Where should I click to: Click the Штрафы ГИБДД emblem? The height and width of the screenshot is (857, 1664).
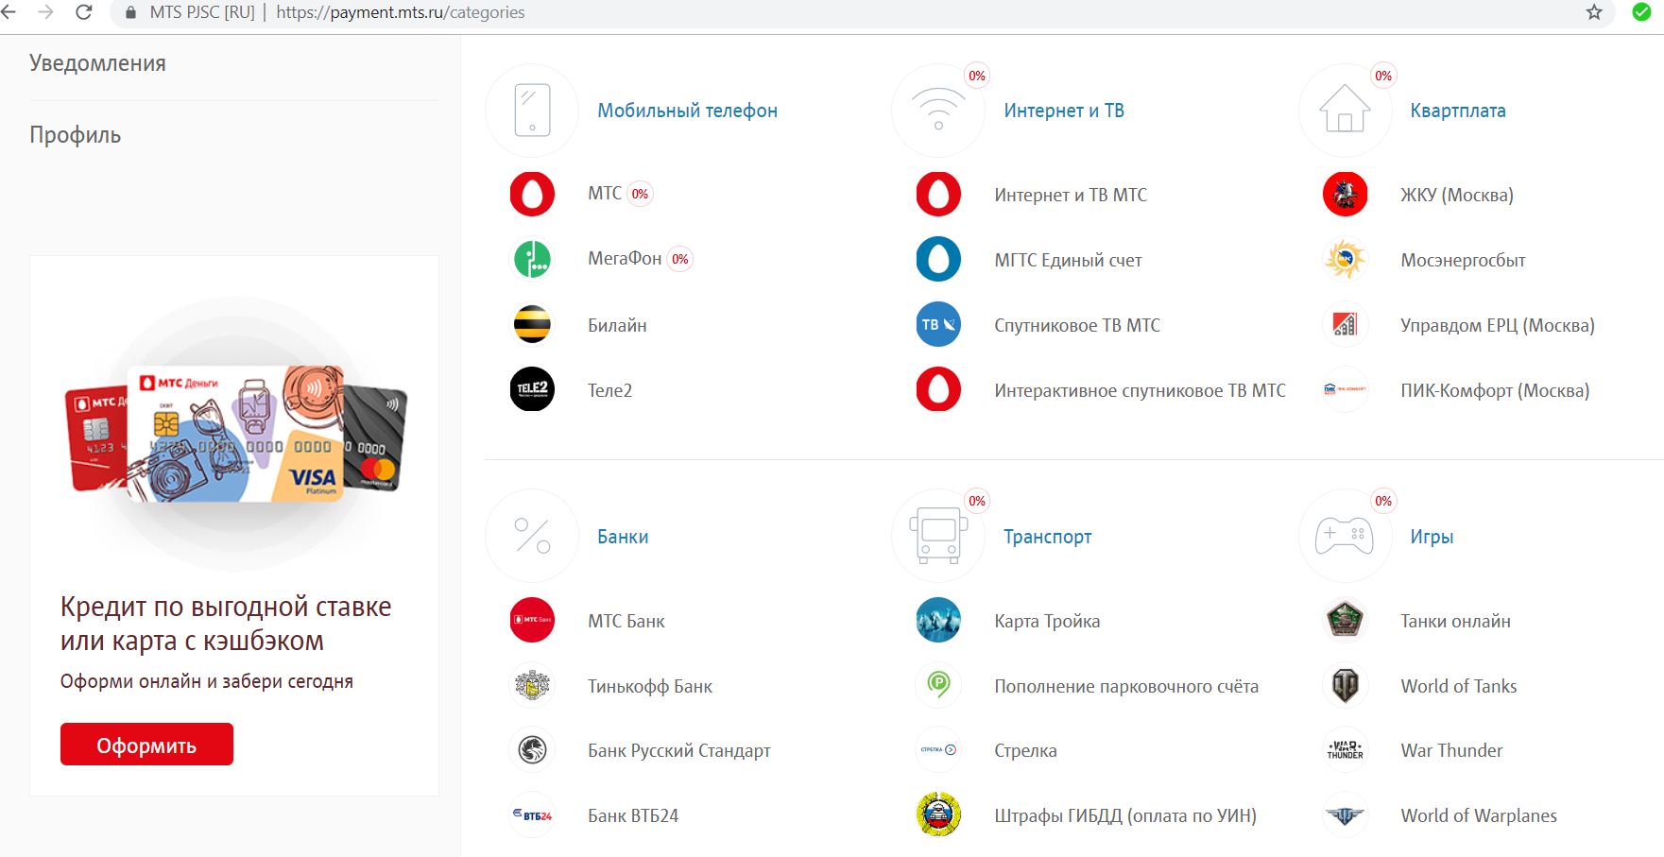pyautogui.click(x=938, y=814)
